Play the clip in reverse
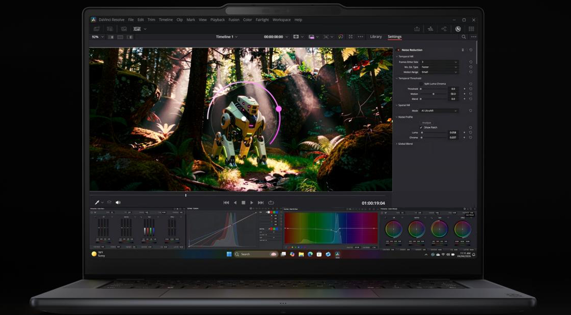Image resolution: width=571 pixels, height=315 pixels. pyautogui.click(x=236, y=202)
